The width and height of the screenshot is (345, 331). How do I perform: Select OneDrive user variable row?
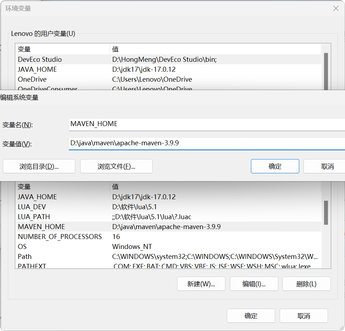point(169,79)
